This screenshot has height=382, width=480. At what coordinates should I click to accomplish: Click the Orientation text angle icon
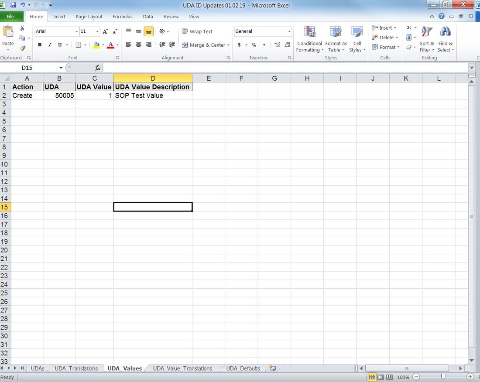pos(162,31)
